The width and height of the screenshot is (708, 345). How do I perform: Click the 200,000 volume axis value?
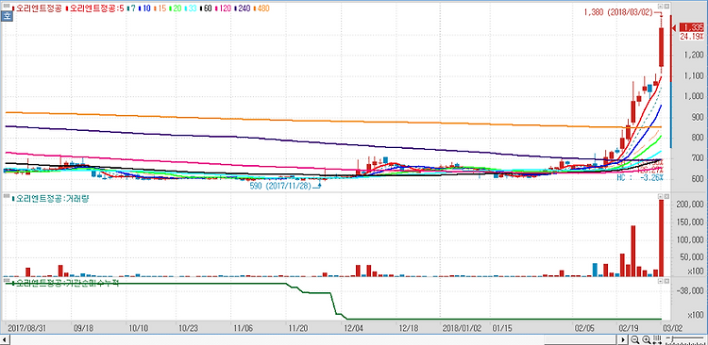pos(690,205)
